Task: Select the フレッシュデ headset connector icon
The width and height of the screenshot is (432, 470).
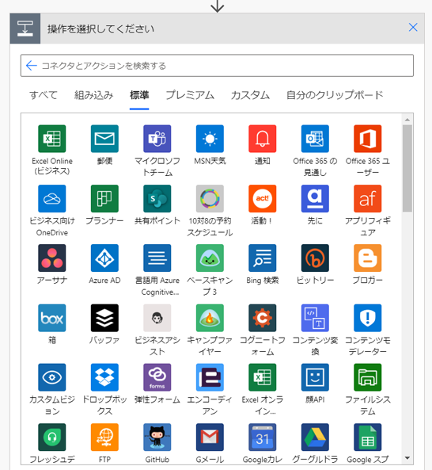Action: click(52, 438)
